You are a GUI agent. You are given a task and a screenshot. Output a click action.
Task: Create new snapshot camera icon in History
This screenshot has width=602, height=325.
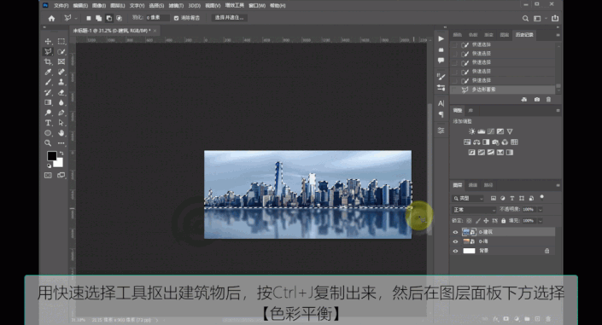(x=537, y=100)
